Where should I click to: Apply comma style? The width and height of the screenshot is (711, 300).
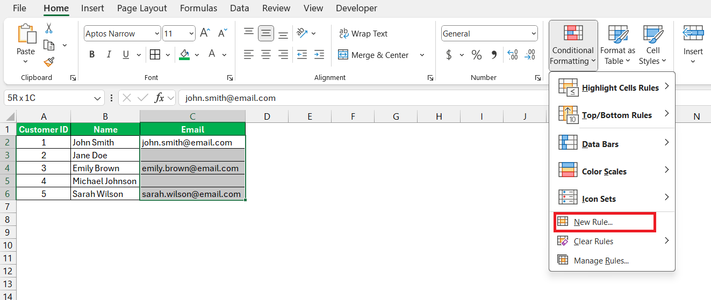pyautogui.click(x=494, y=55)
